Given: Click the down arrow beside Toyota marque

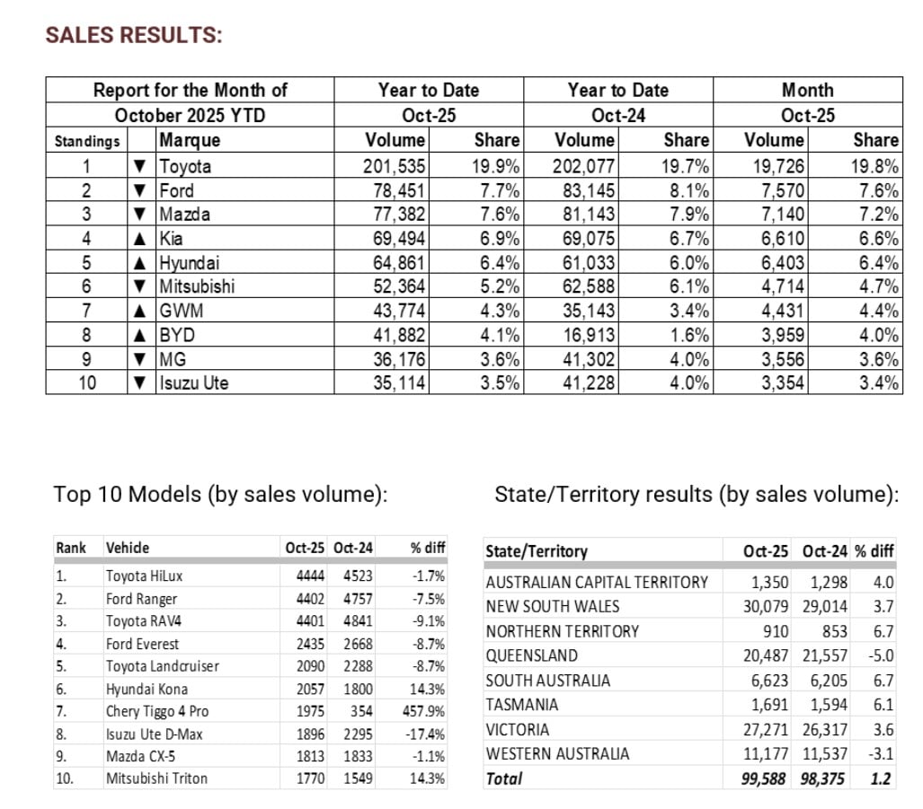Looking at the screenshot, I should [139, 166].
